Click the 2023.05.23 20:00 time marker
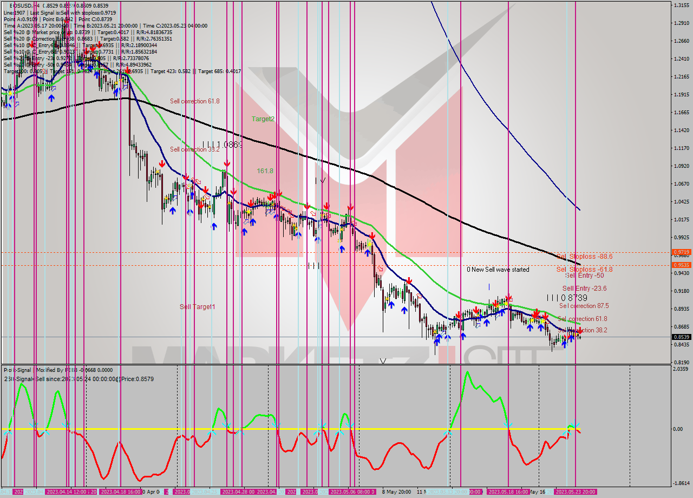Viewport: 693px width, 498px height. (x=576, y=492)
